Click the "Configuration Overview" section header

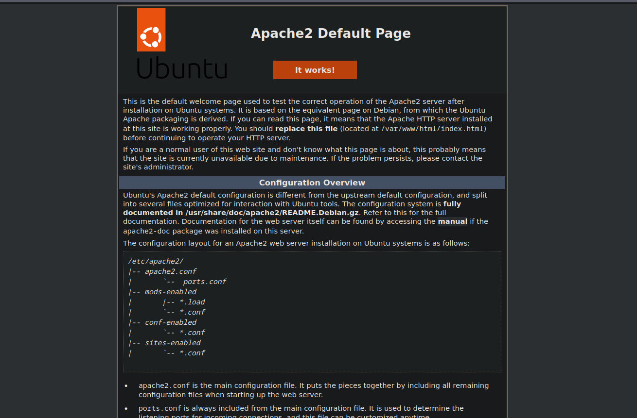coord(312,183)
